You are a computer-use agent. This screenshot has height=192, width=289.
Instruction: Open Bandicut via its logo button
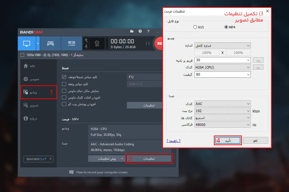38,159
